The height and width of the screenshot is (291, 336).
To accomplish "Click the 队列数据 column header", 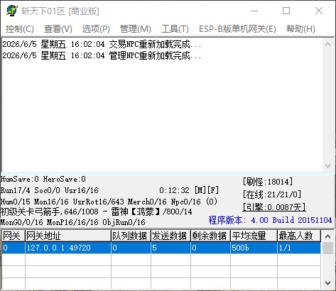I will 131,236.
